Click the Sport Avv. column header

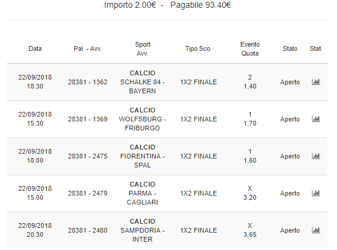click(142, 49)
